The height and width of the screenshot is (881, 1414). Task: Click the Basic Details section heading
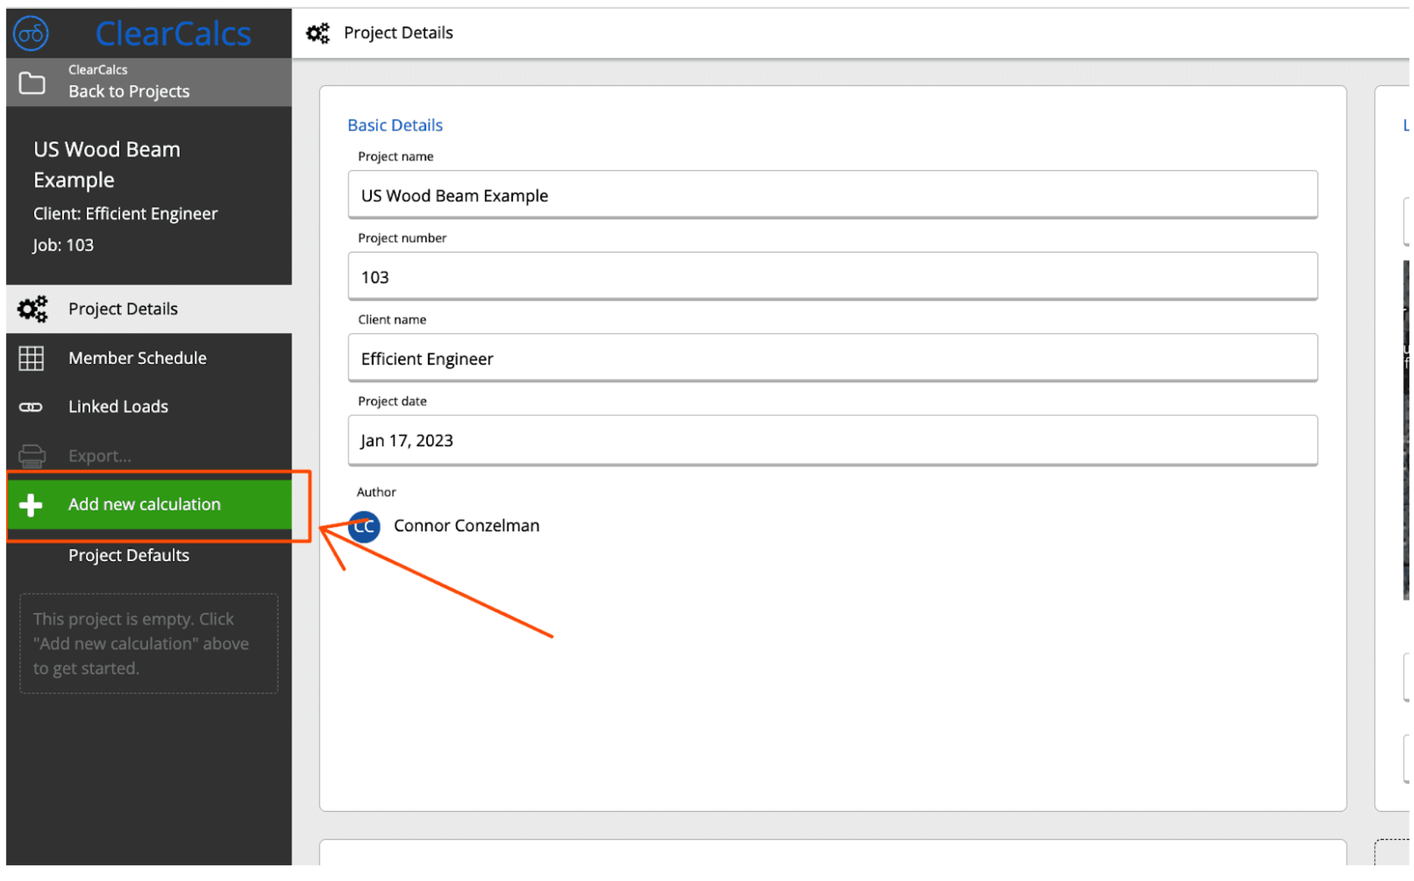click(x=395, y=125)
